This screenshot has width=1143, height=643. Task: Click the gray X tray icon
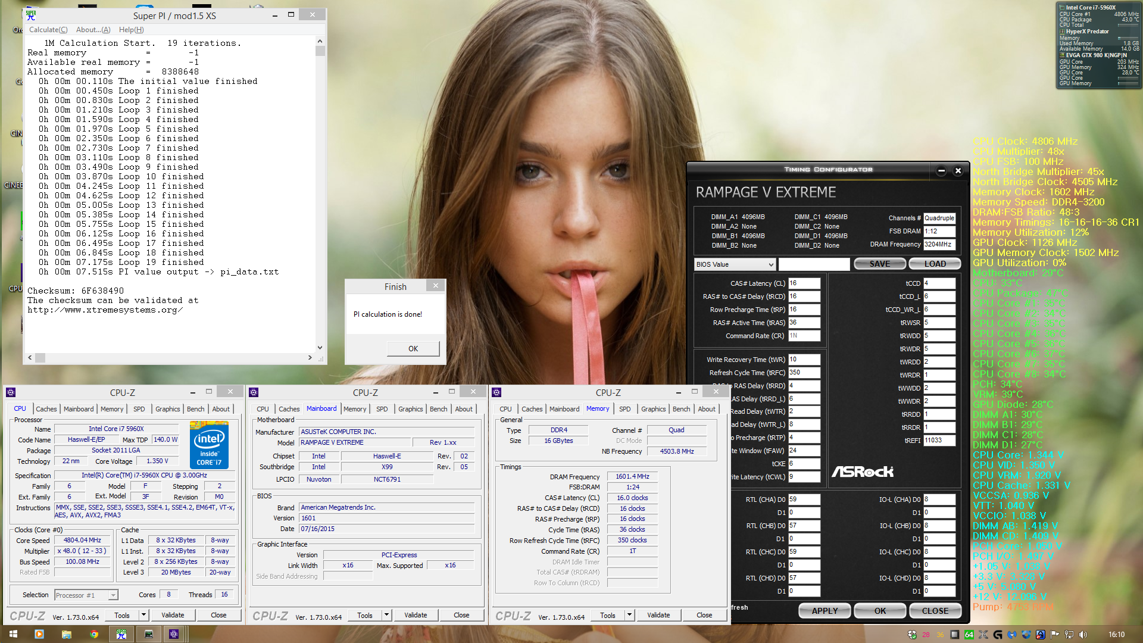pos(983,635)
